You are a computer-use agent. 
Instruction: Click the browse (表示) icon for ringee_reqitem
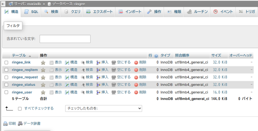pos(51,70)
